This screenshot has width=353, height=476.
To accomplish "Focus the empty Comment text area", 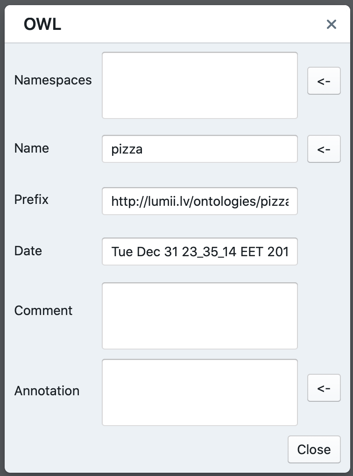I will 199,316.
